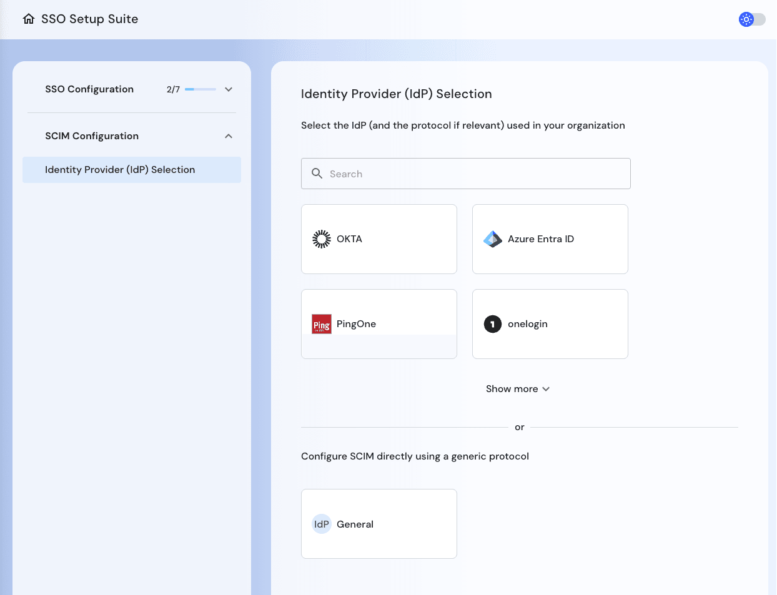
Task: Expand Show more to reveal additional providers
Action: click(x=518, y=388)
